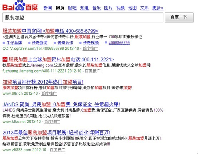Select the 网页 tab
Image resolution: width=198 pixels, height=155 pixels.
coord(60,8)
